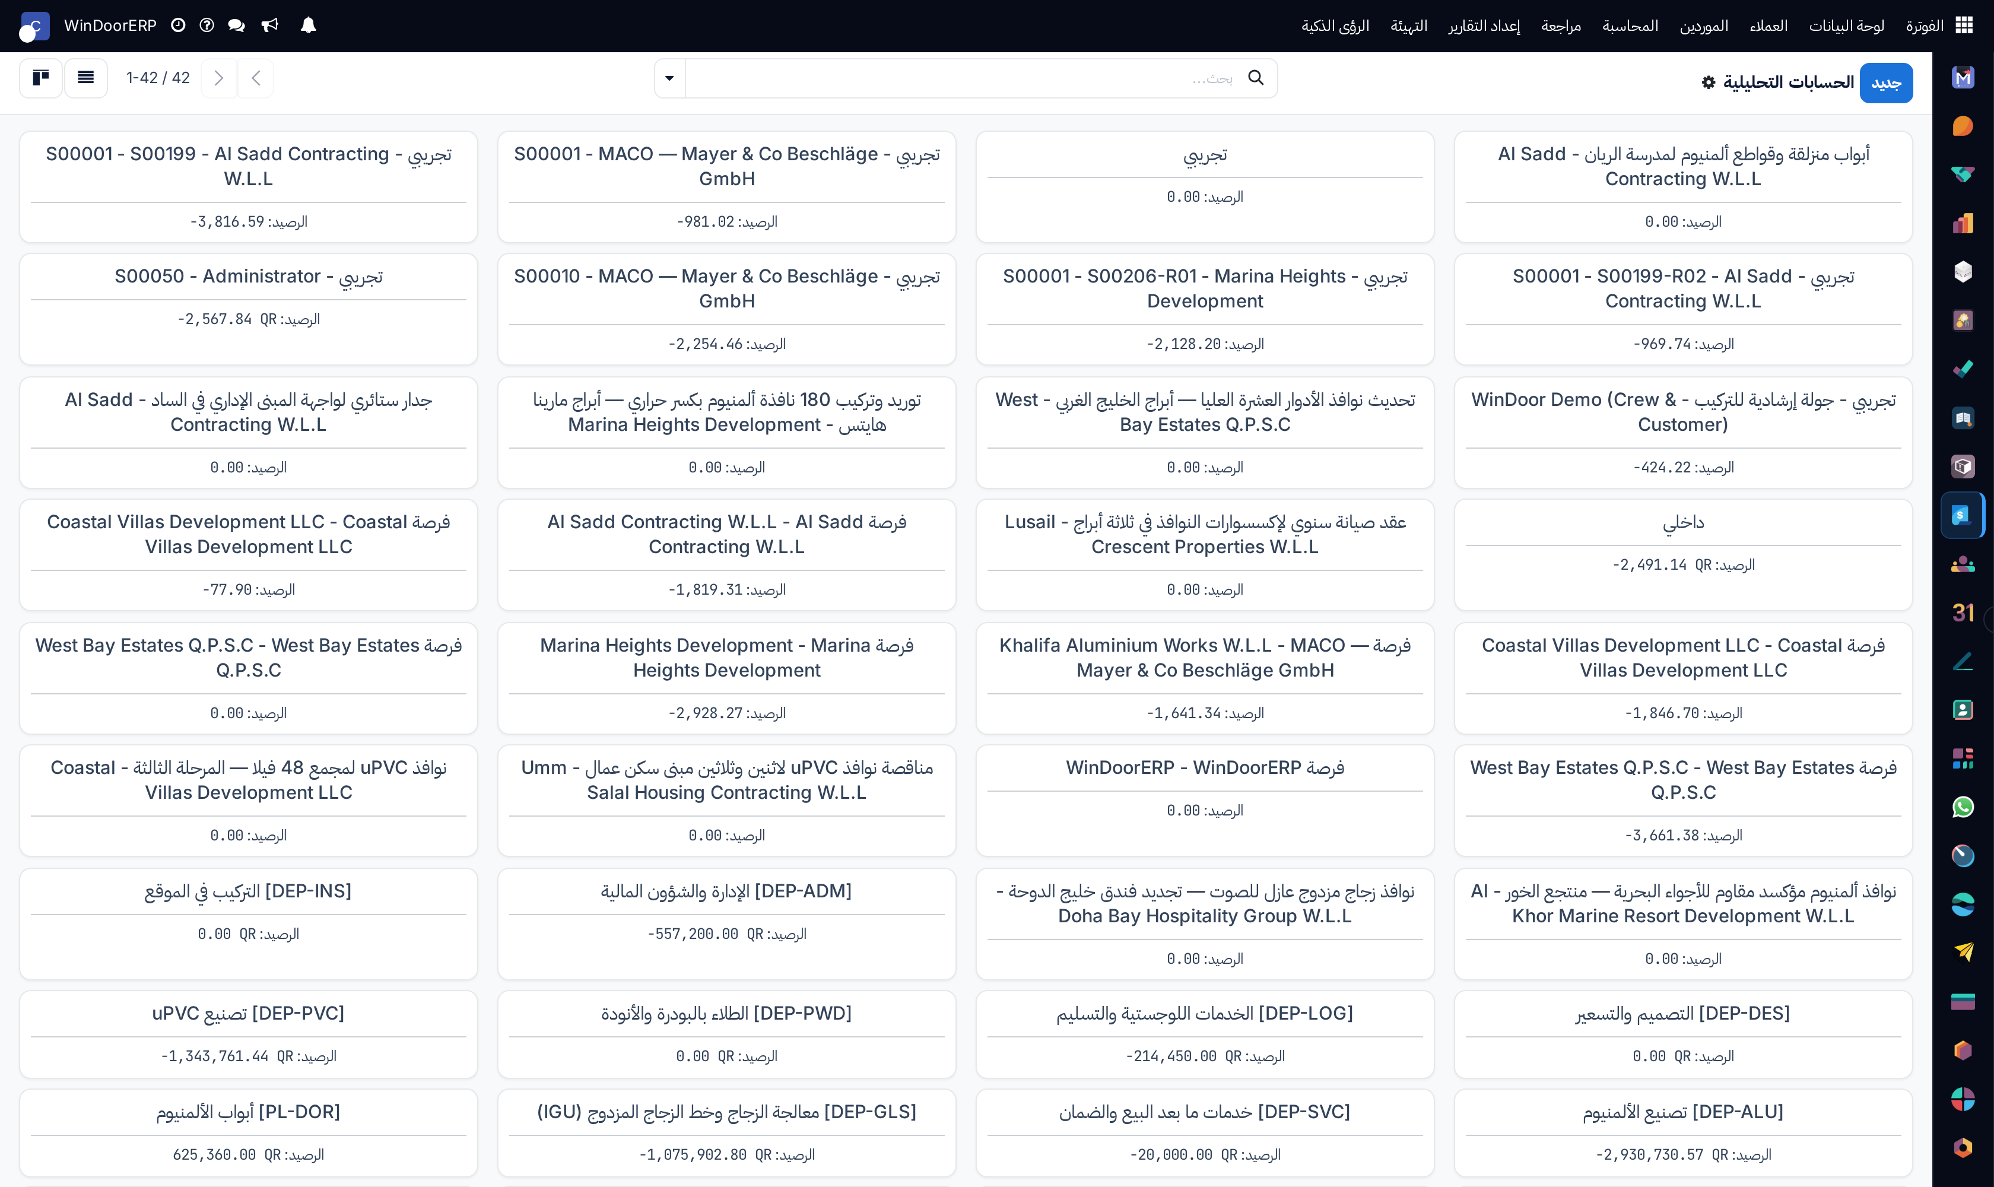Open the المحاسبة menu
The height and width of the screenshot is (1187, 1994).
coord(1630,26)
